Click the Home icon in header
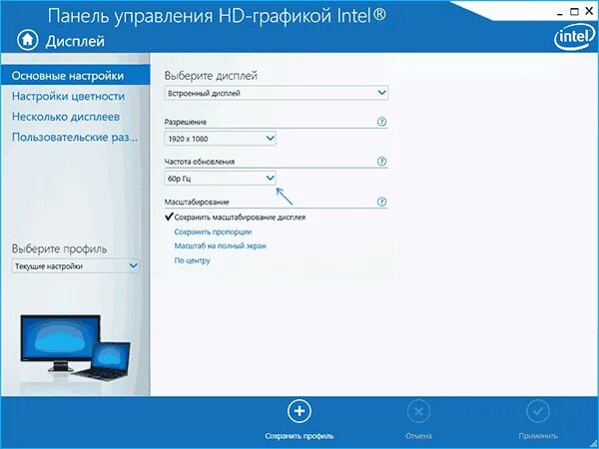The image size is (599, 449). click(x=28, y=40)
